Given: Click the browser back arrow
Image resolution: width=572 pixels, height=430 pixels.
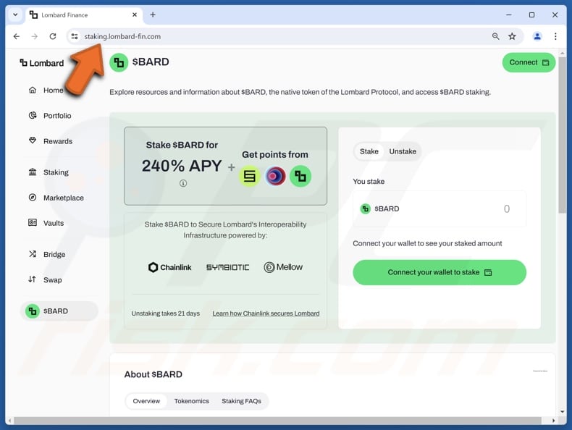Looking at the screenshot, I should tap(17, 36).
